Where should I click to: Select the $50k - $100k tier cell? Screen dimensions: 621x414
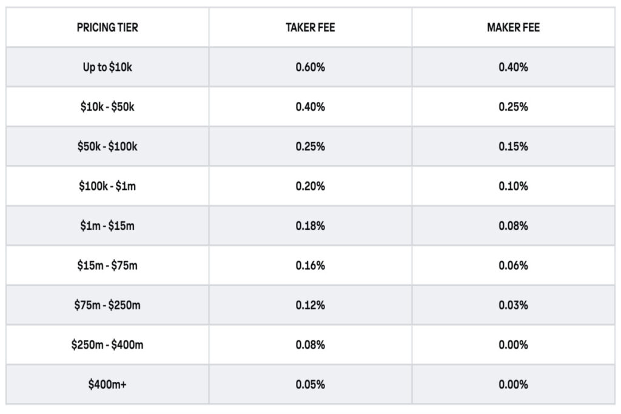107,147
